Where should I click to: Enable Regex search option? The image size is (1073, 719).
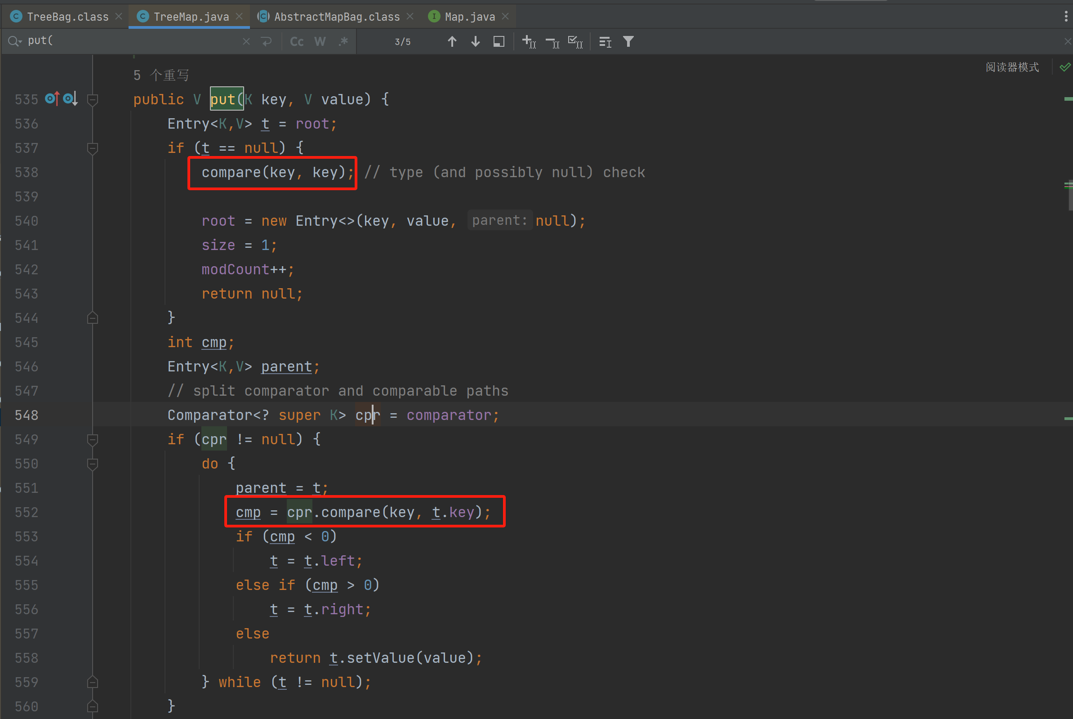pyautogui.click(x=343, y=42)
